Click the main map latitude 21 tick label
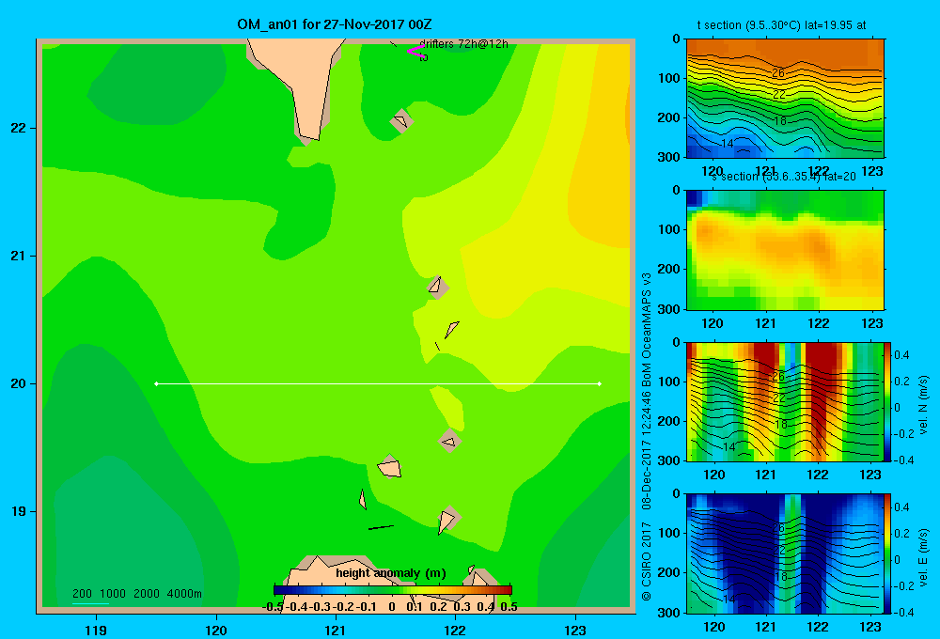940x639 pixels. coord(19,256)
